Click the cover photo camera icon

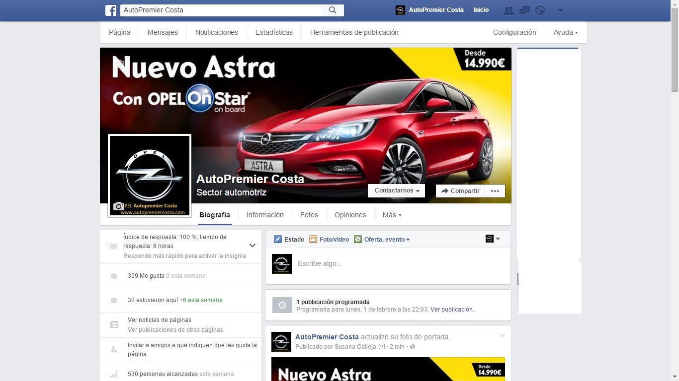tap(119, 63)
